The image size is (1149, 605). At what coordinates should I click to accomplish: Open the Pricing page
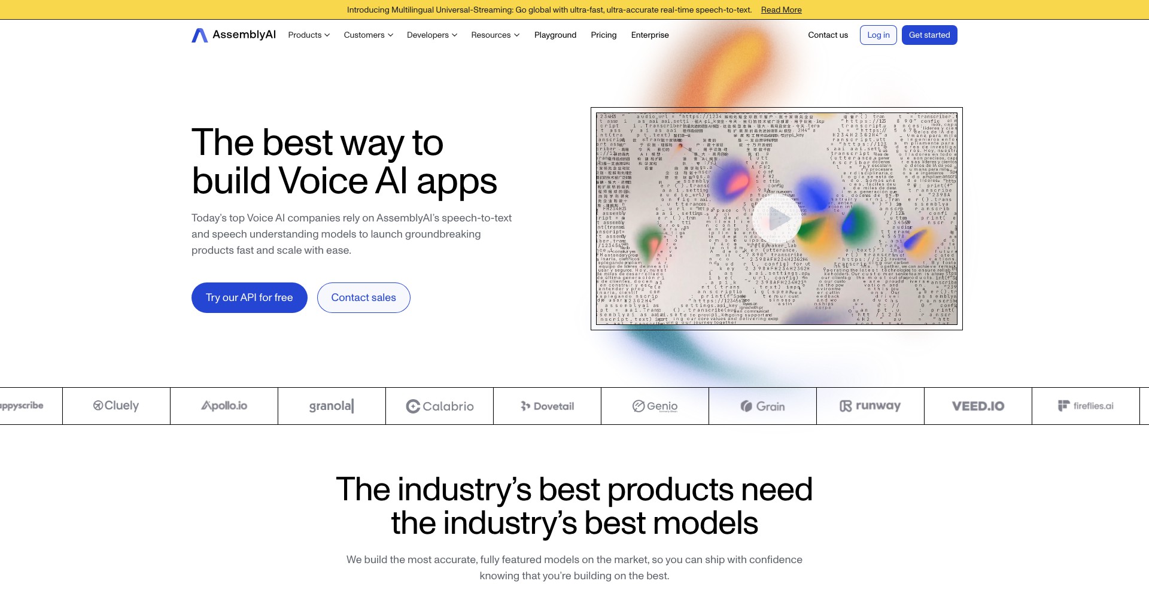coord(603,35)
